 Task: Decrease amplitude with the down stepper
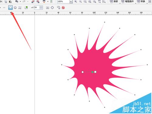41,8
